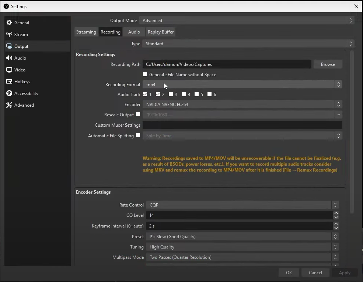The width and height of the screenshot is (363, 282).
Task: Open the Hotkeys settings section
Action: (22, 81)
